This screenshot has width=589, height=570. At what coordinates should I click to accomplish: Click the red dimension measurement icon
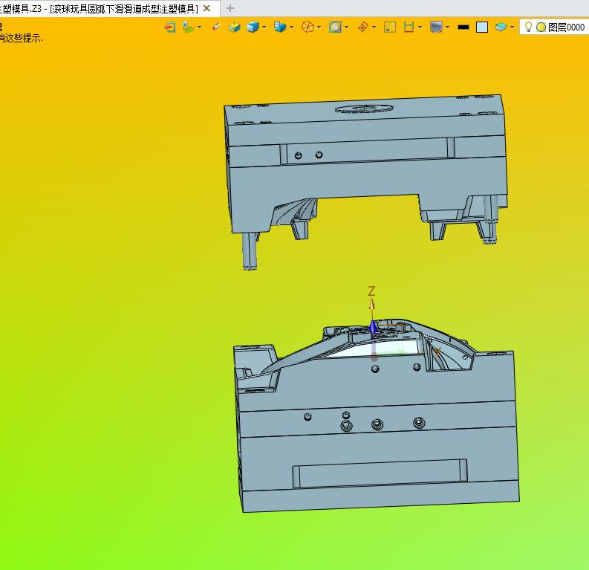click(409, 27)
